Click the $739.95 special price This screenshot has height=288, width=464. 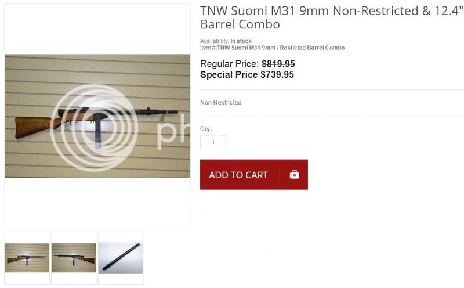(277, 75)
